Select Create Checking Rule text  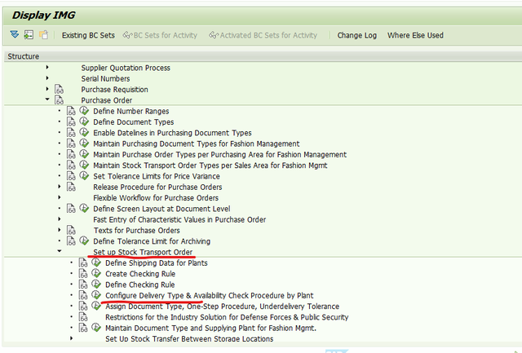[x=140, y=274]
